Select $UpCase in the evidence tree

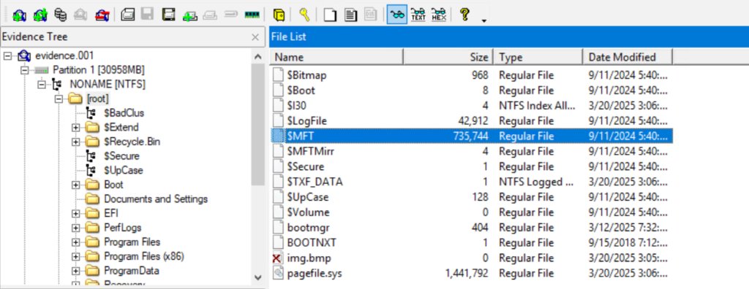123,170
